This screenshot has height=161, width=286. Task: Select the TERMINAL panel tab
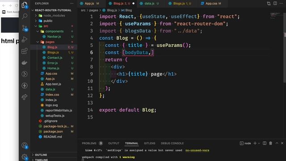(131, 143)
